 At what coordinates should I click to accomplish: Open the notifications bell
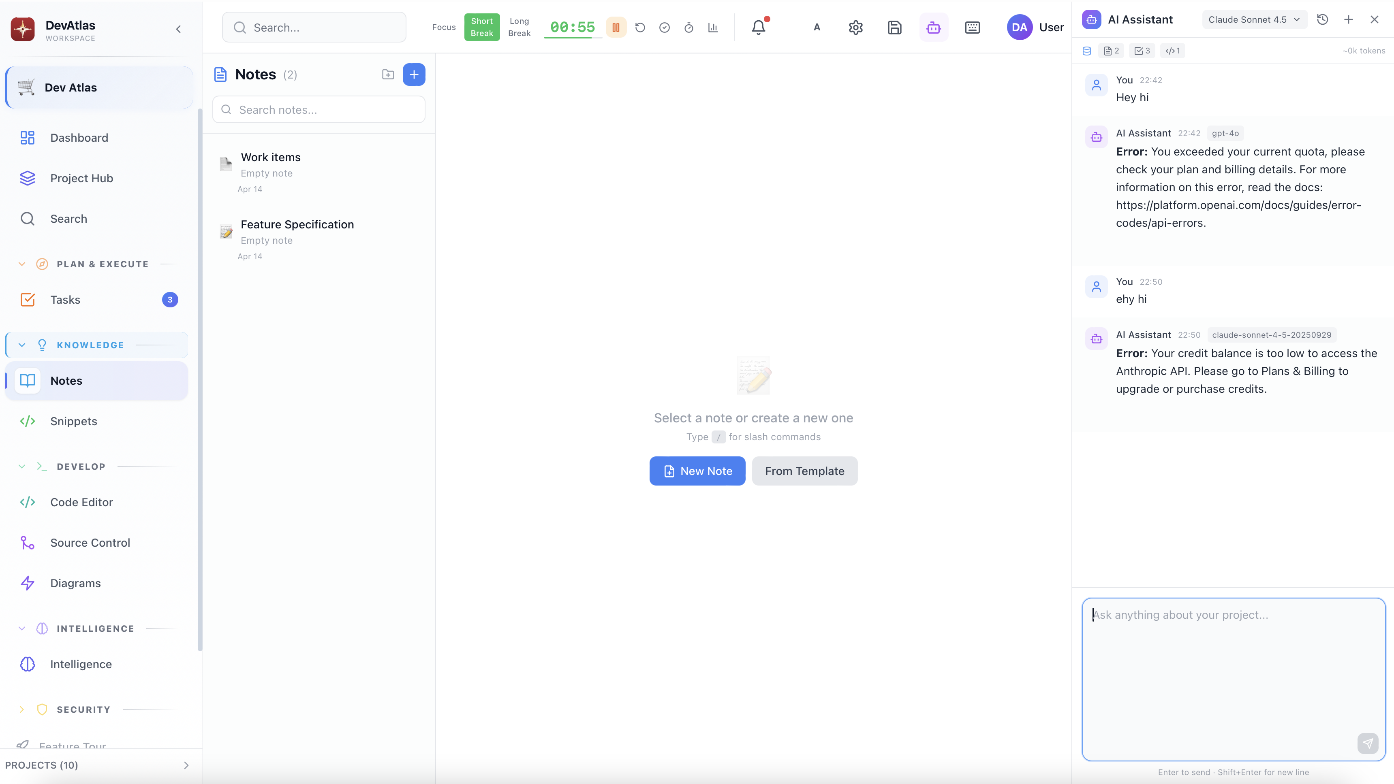pyautogui.click(x=759, y=27)
